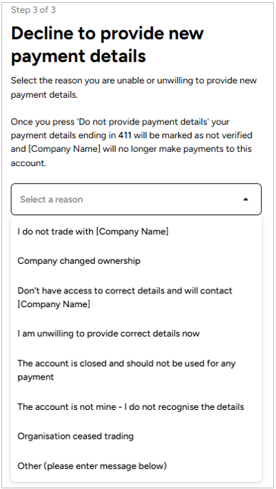Select 'The account is closed' reason
276x489 pixels.
coord(136,370)
